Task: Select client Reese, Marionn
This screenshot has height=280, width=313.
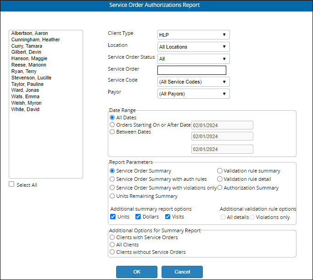Action: tap(29, 65)
